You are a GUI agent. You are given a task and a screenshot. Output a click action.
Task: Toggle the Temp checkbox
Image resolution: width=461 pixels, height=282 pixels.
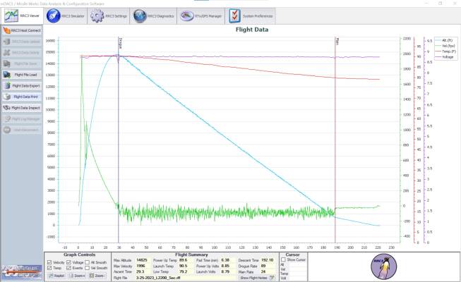click(49, 268)
